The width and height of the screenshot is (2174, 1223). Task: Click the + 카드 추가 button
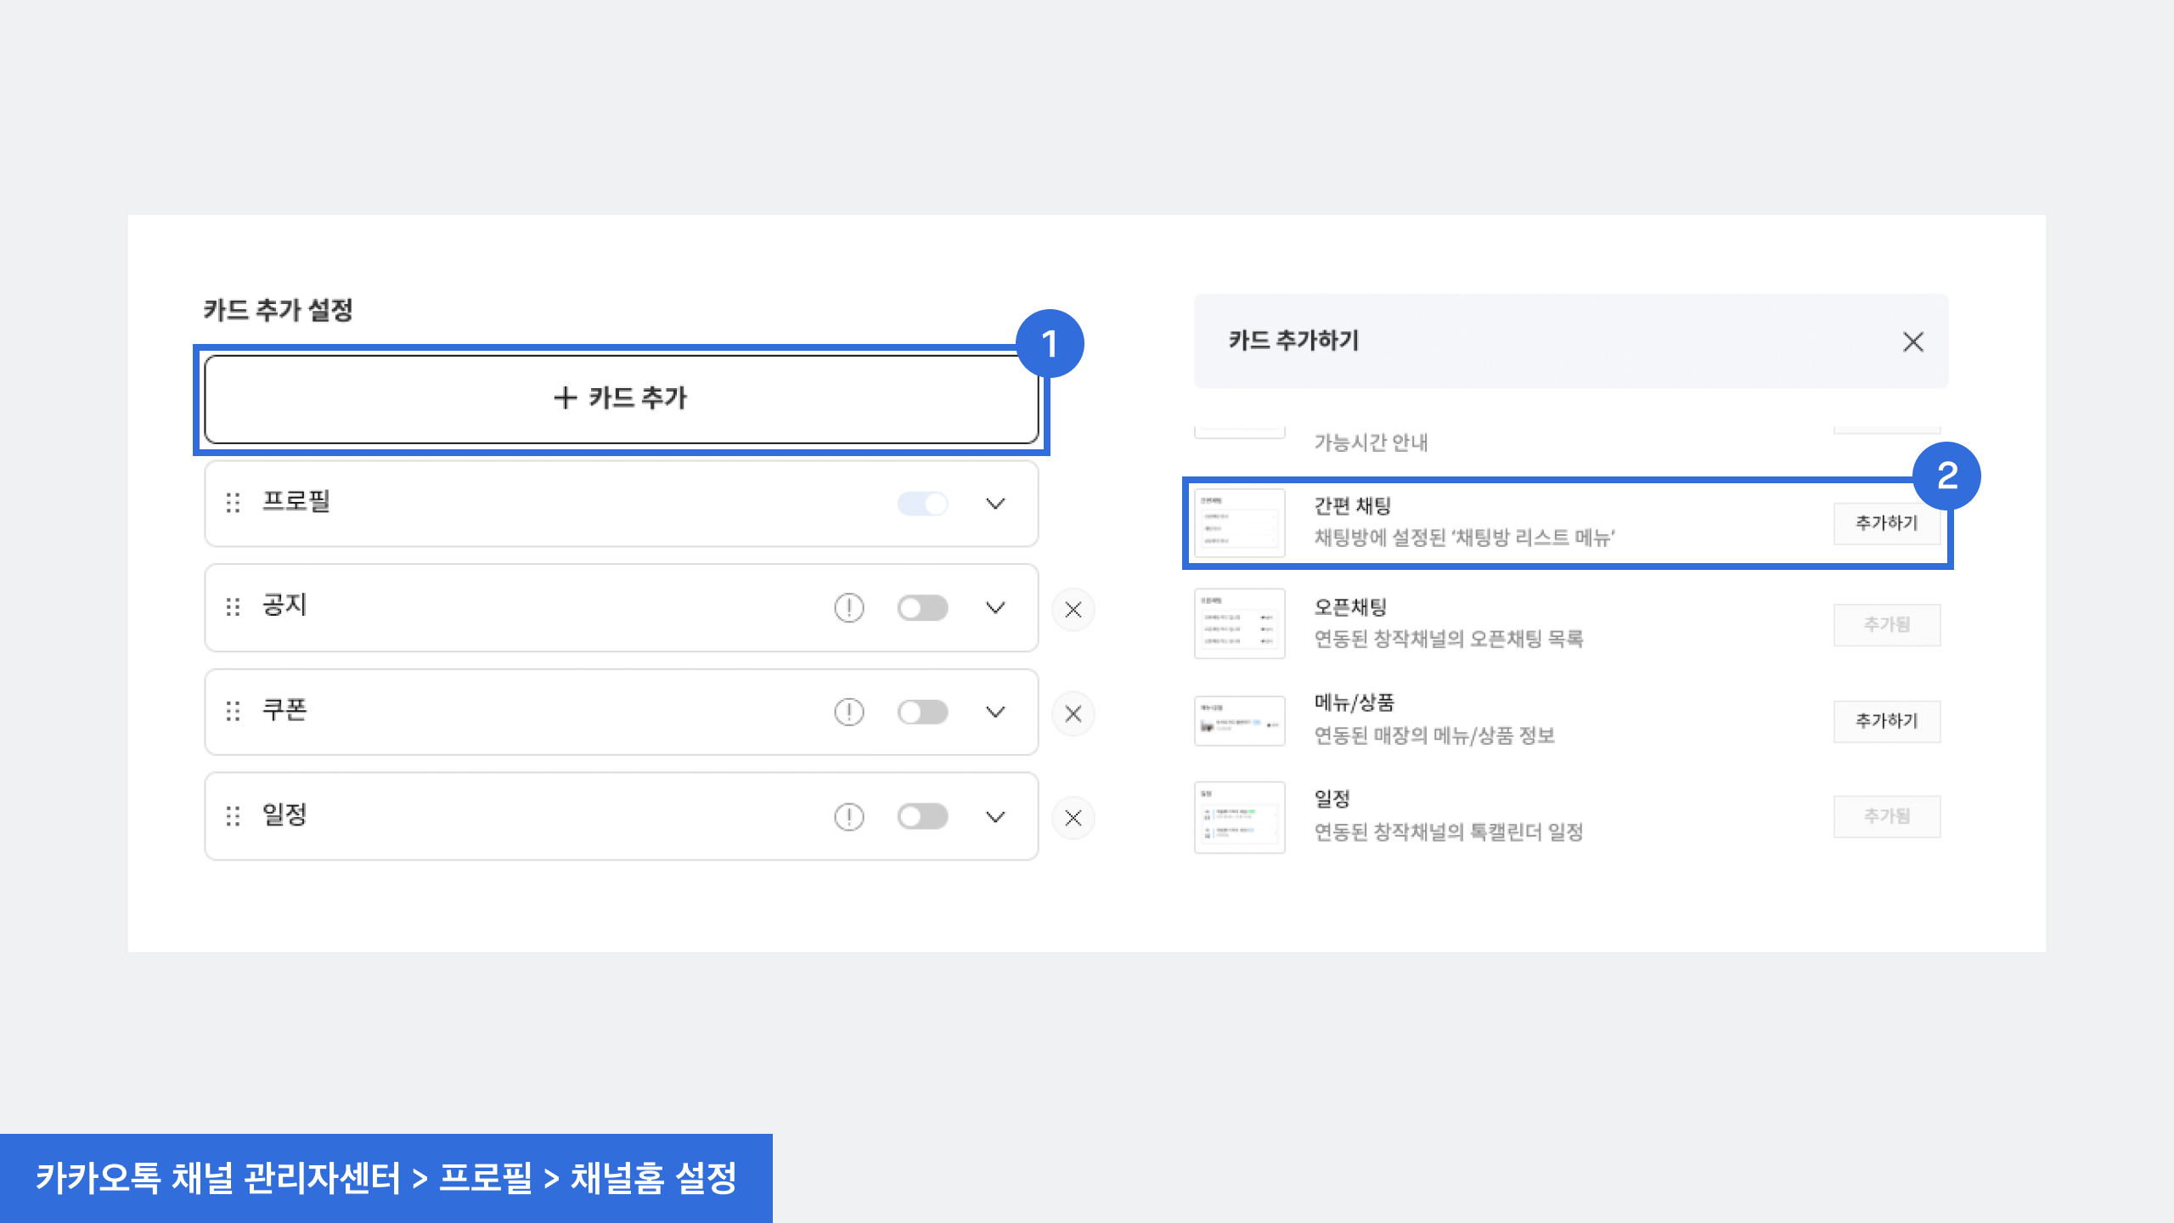click(621, 398)
